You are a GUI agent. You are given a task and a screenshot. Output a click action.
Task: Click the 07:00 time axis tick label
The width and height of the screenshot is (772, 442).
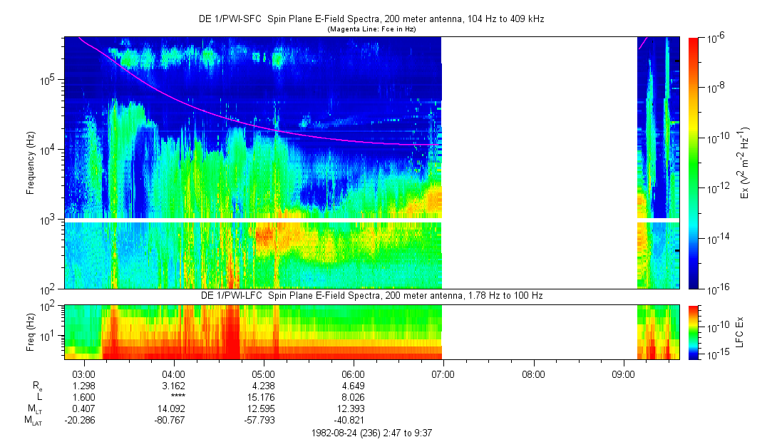(x=443, y=374)
